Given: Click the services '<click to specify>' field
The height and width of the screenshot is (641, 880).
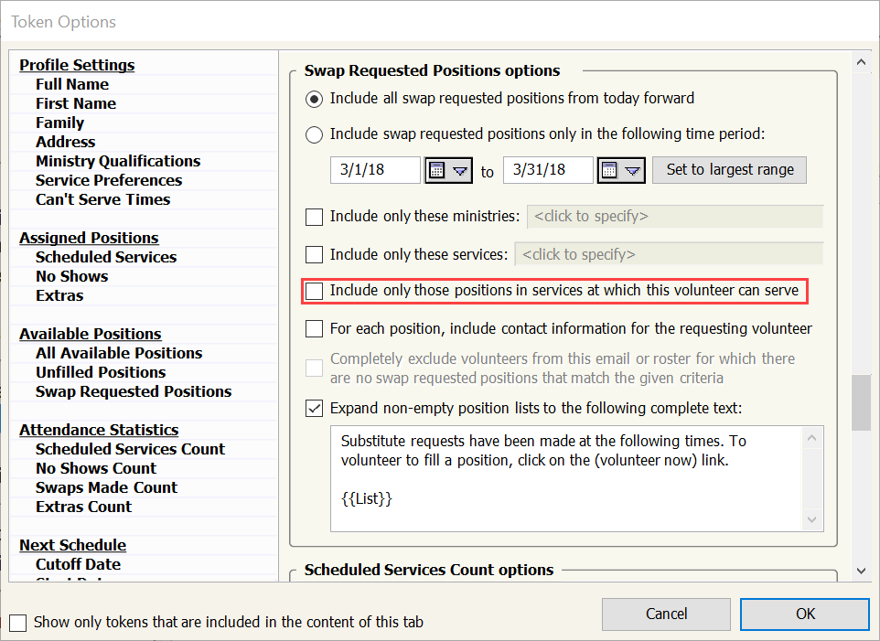Looking at the screenshot, I should click(668, 254).
